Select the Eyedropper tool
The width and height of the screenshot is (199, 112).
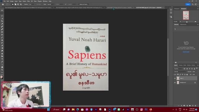click(x=2, y=24)
